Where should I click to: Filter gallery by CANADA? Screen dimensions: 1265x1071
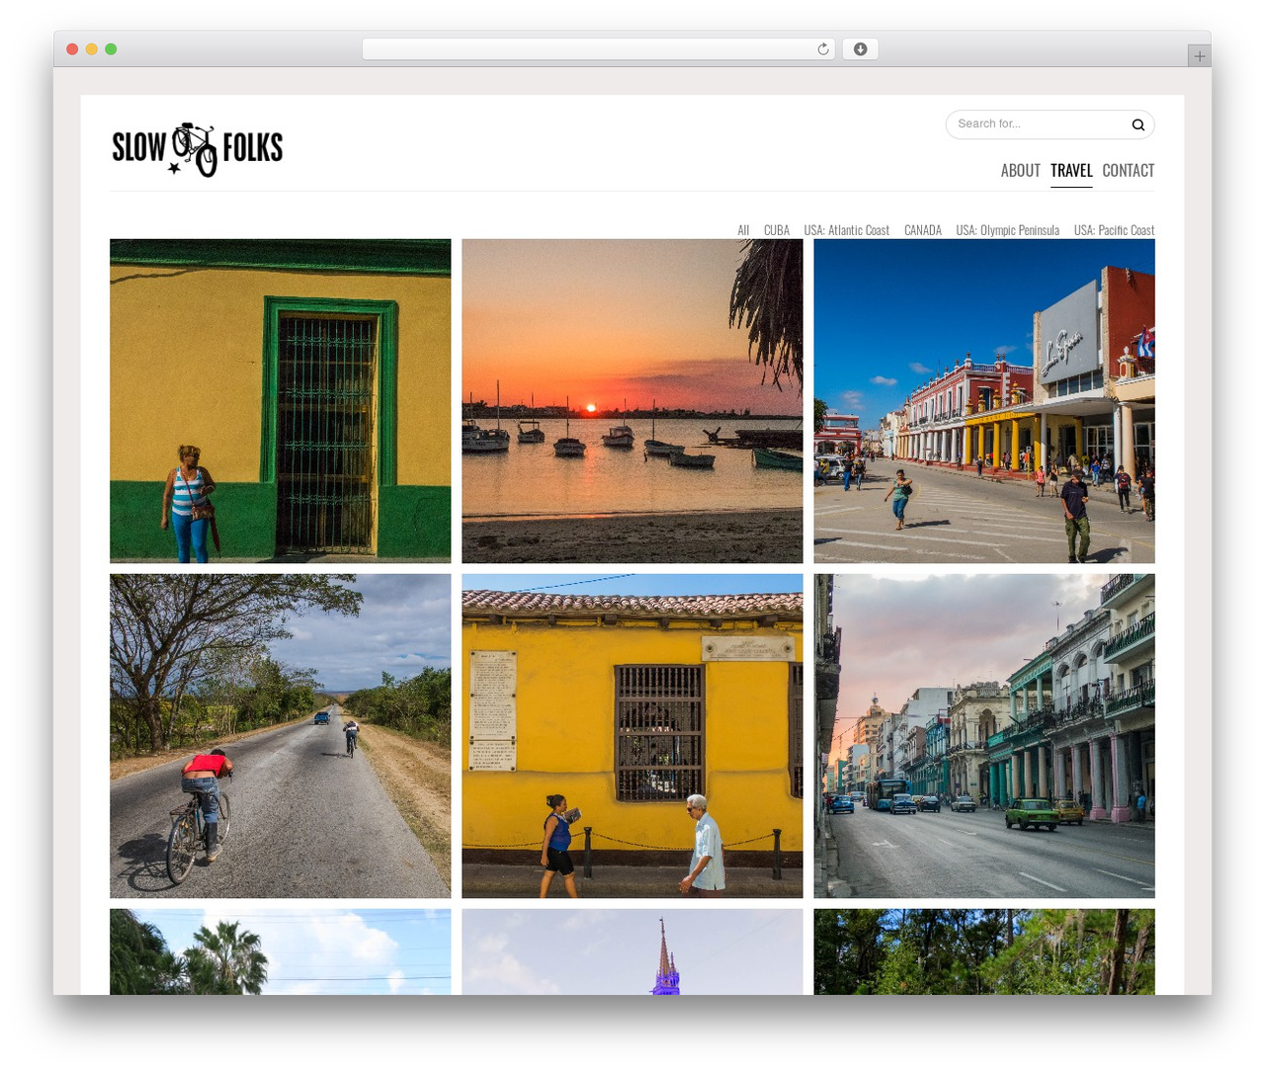pos(923,230)
